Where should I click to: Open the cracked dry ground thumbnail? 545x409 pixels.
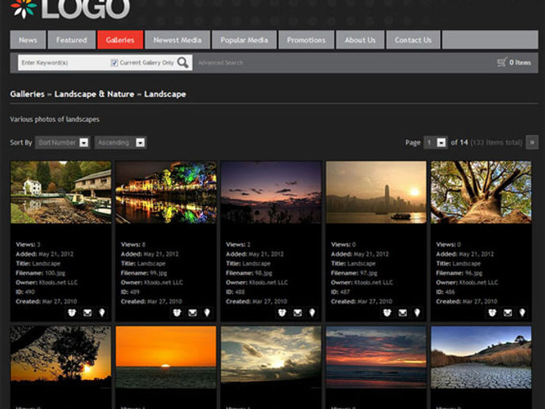(x=481, y=357)
